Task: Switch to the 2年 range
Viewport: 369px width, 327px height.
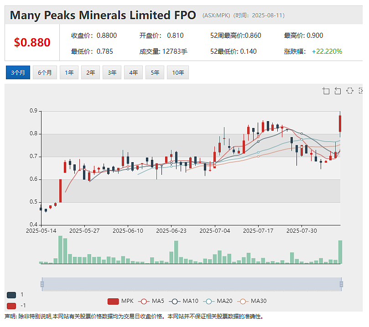Action: (x=90, y=72)
